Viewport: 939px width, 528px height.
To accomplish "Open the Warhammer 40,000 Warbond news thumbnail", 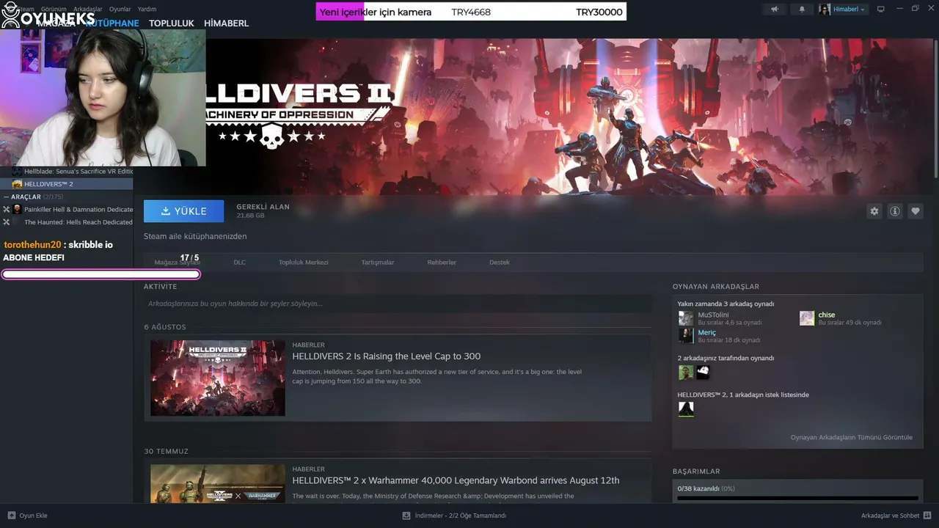I will (x=218, y=483).
